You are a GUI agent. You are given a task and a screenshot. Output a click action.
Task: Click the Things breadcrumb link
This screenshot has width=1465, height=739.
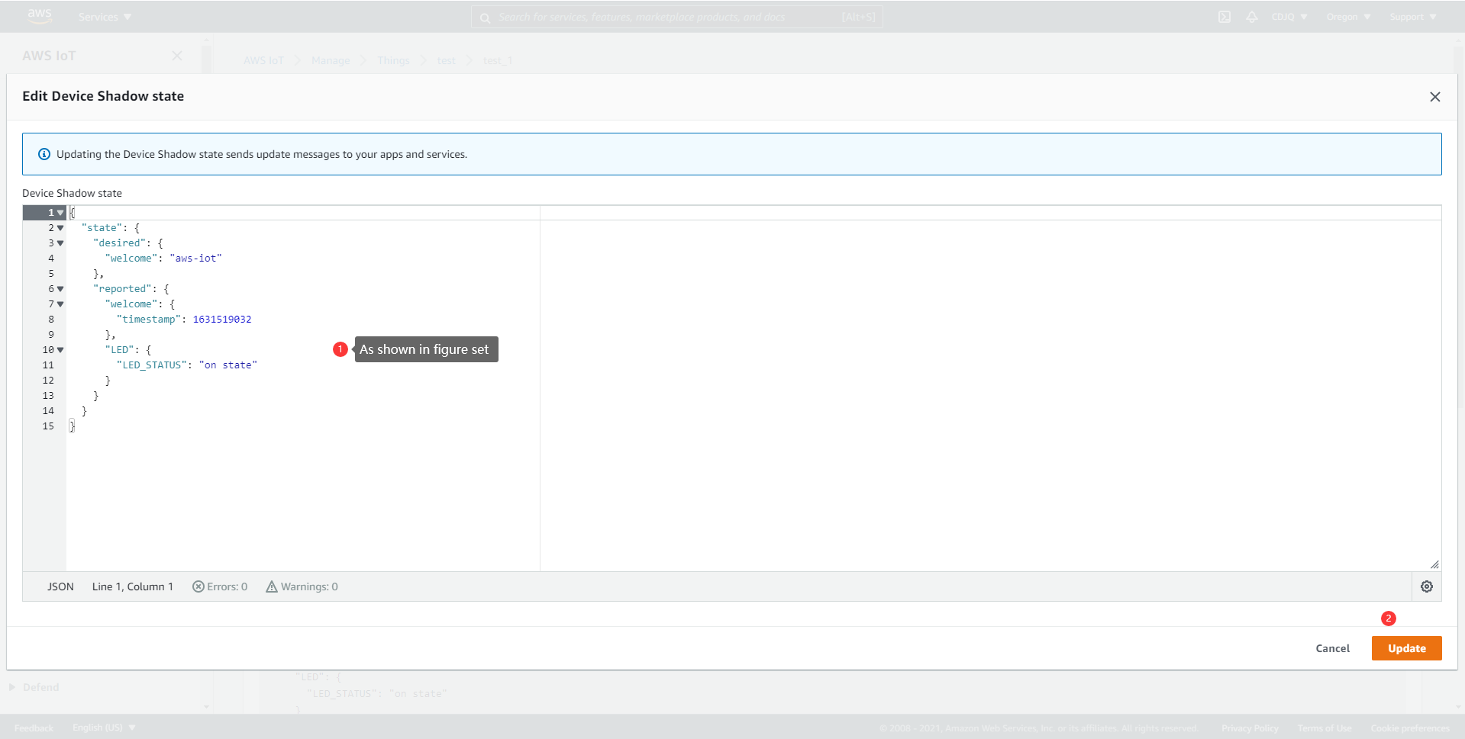tap(393, 61)
